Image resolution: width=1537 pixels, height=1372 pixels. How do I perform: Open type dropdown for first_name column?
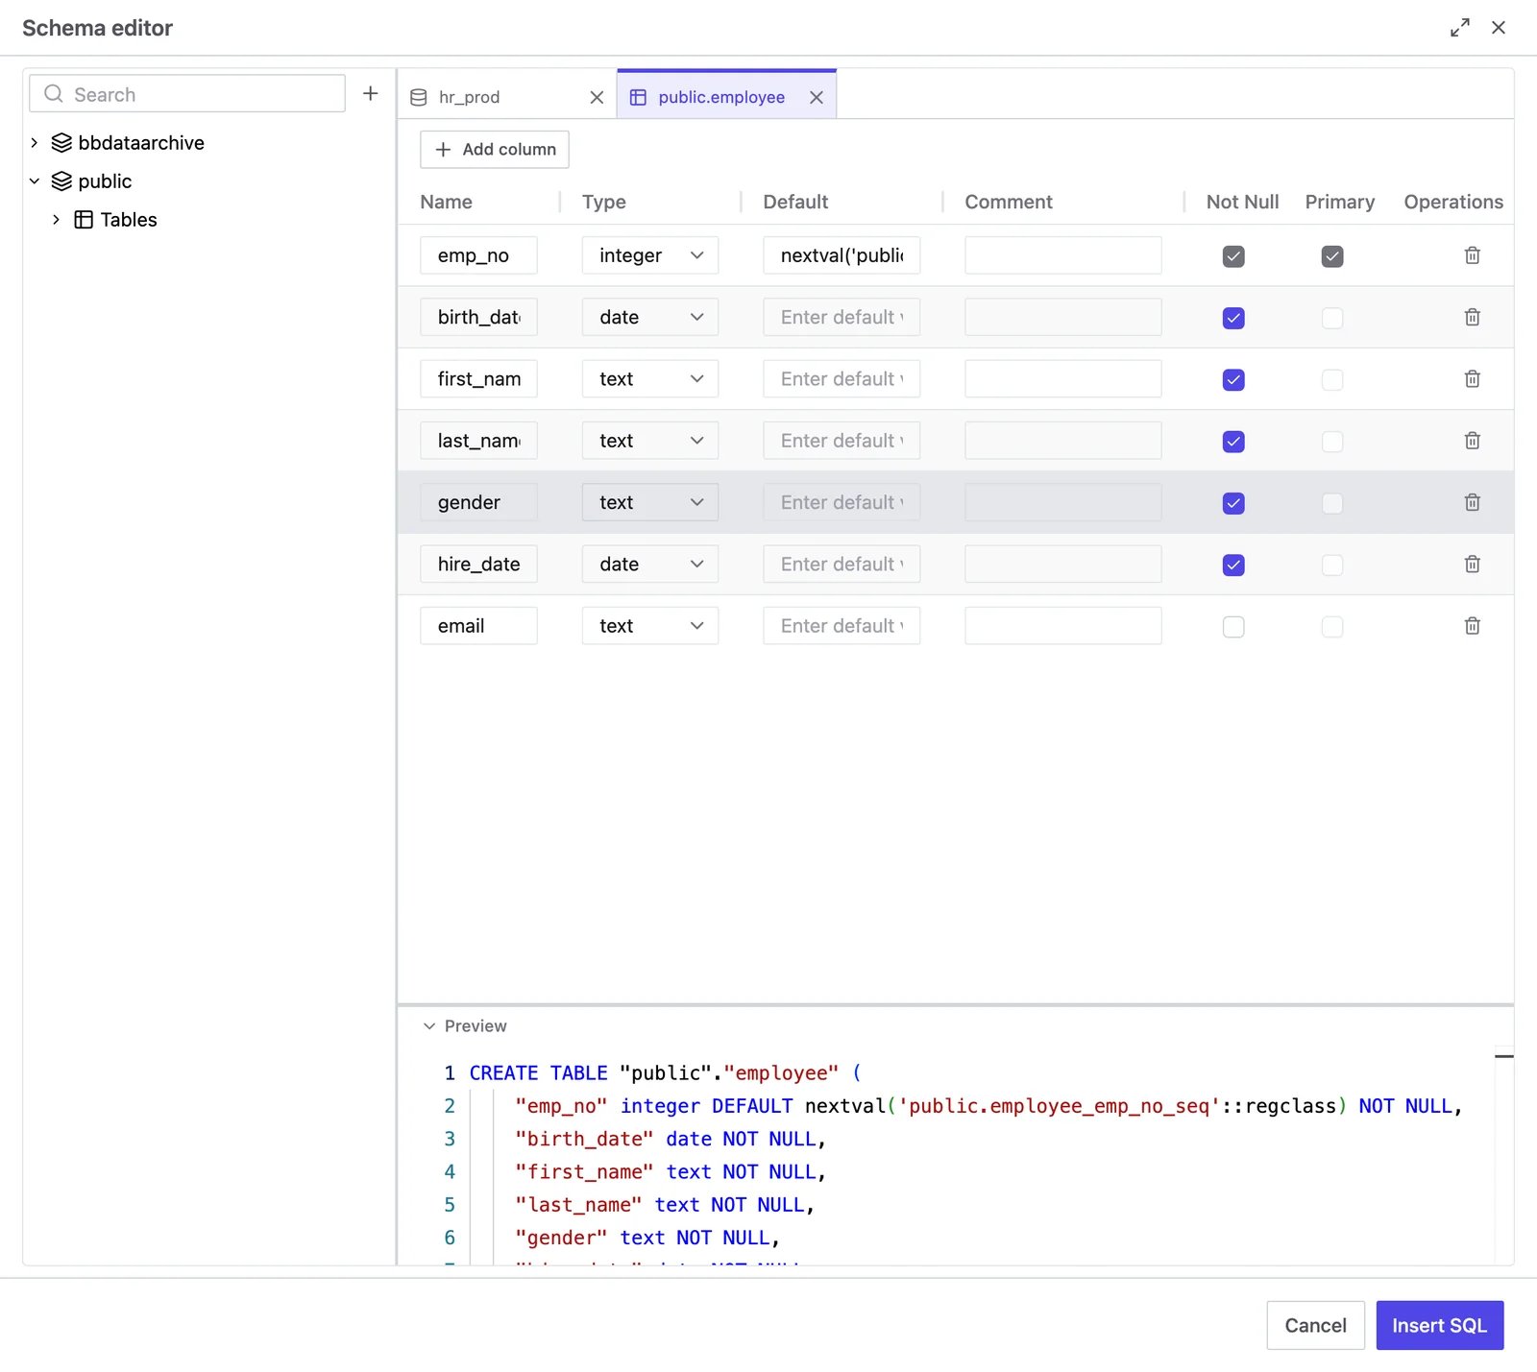point(650,379)
